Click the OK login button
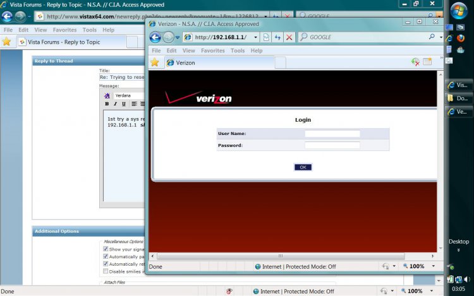This screenshot has width=474, height=296. [303, 167]
